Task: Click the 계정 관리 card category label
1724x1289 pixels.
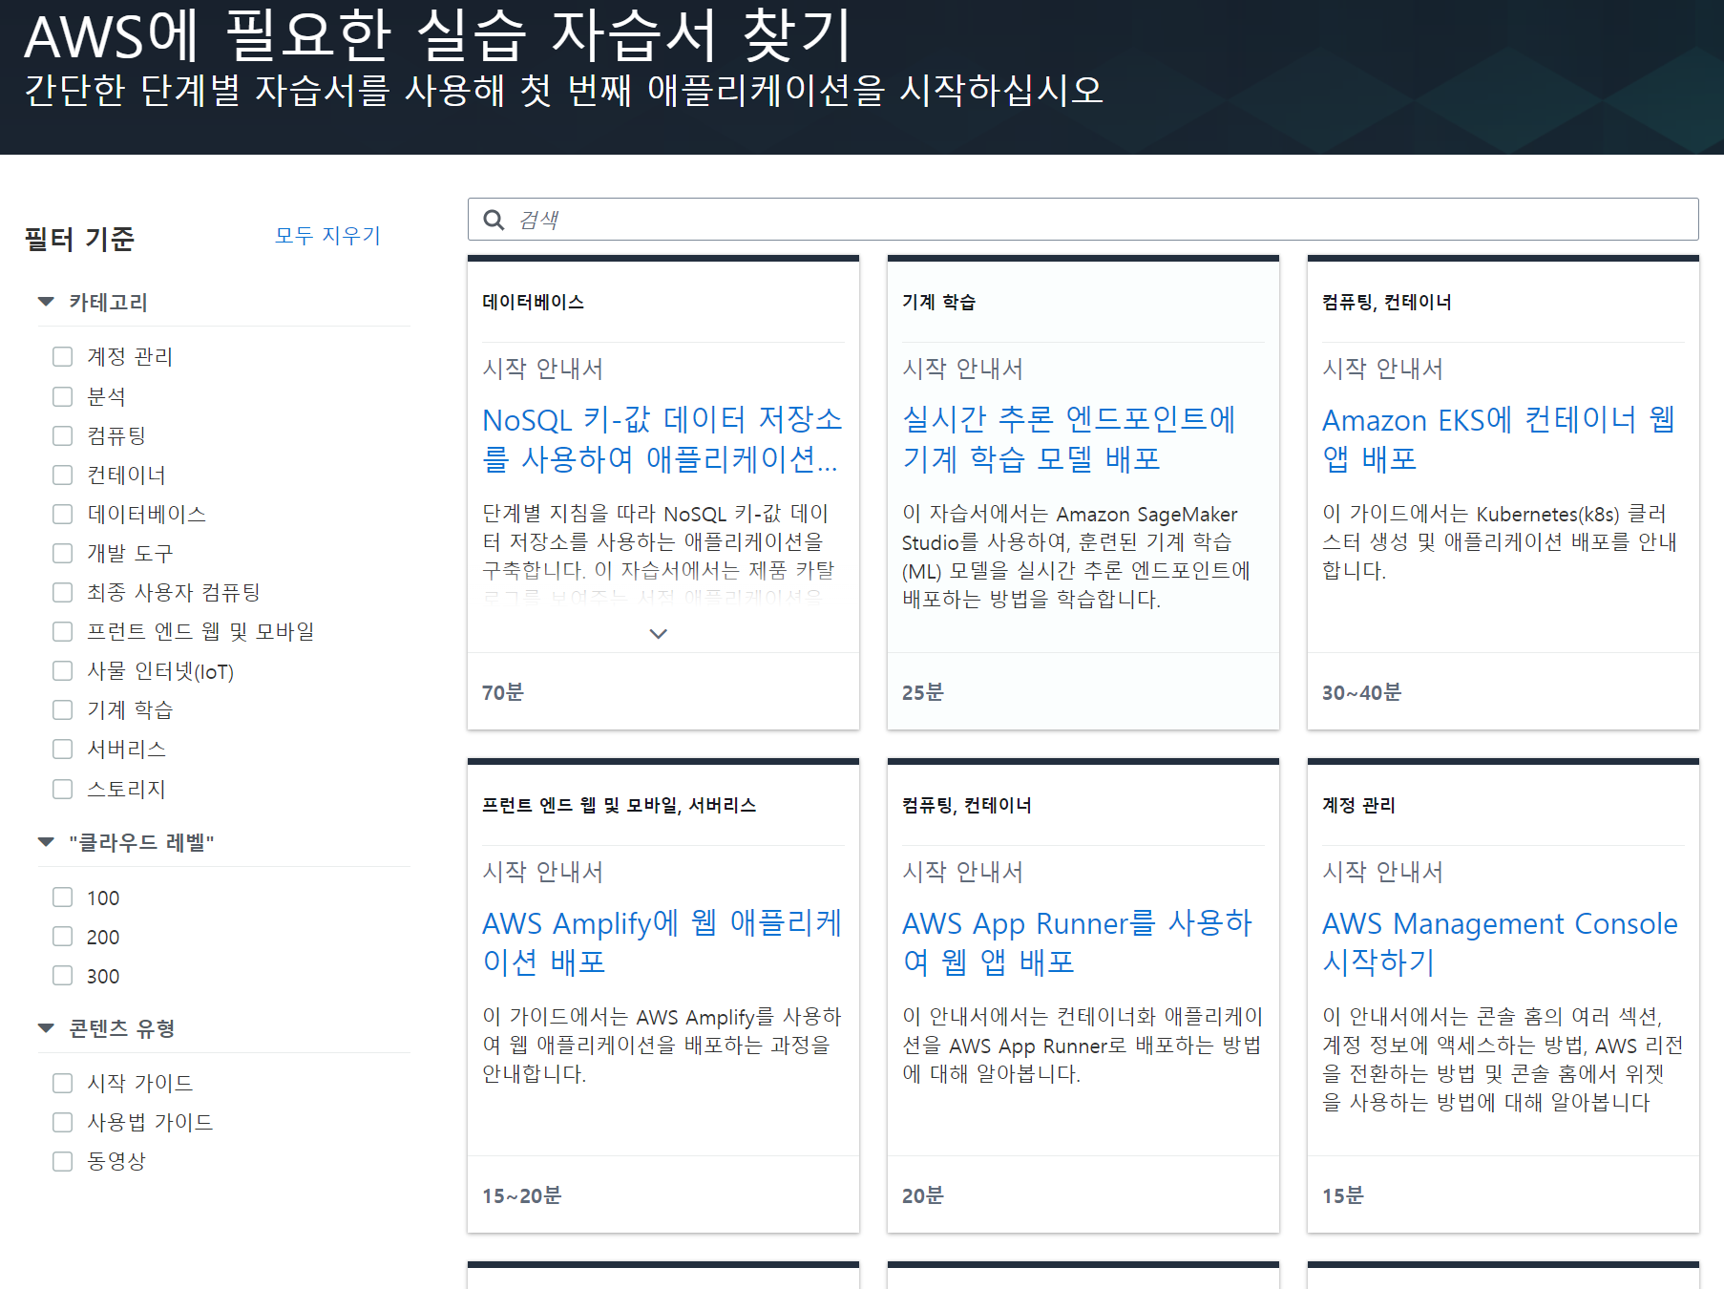Action: coord(1359,805)
